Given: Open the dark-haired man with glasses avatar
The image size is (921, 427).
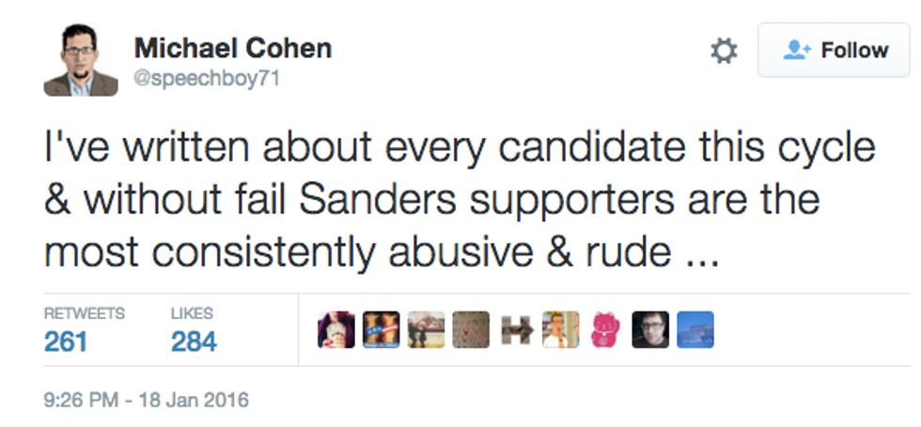Looking at the screenshot, I should point(650,330).
